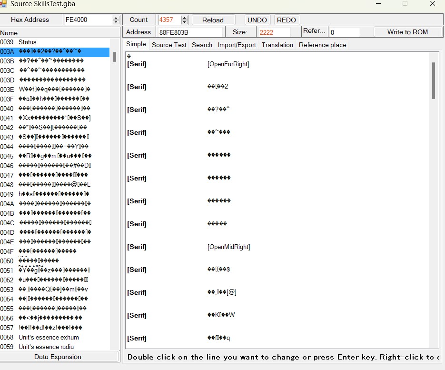The height and width of the screenshot is (370, 445).
Task: Click the name list vertical scrollbar thumb
Action: click(x=115, y=57)
